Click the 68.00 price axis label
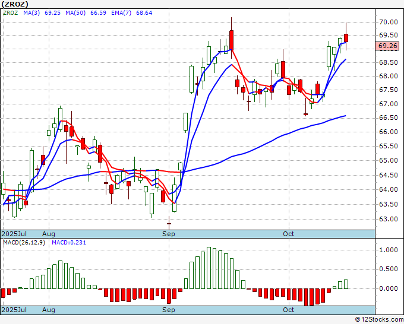404x324 pixels. [389, 76]
